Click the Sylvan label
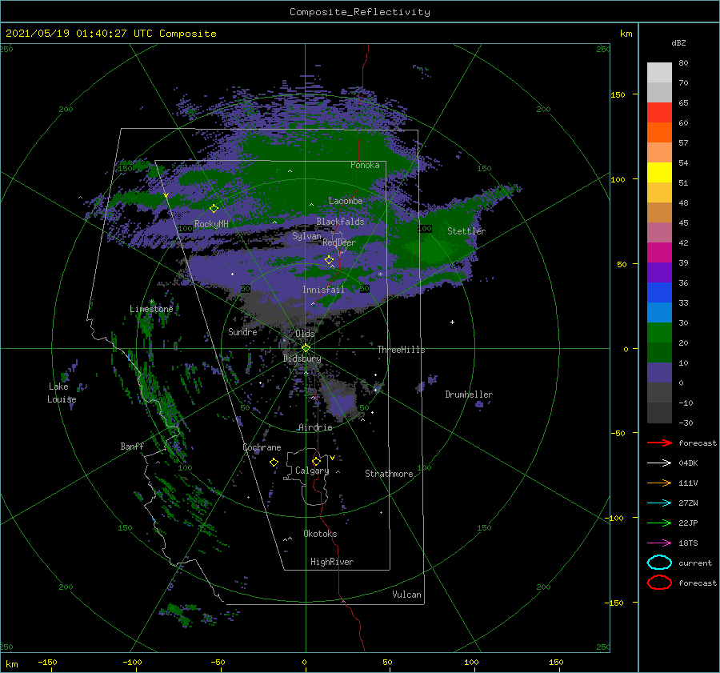This screenshot has height=673, width=720. [306, 236]
